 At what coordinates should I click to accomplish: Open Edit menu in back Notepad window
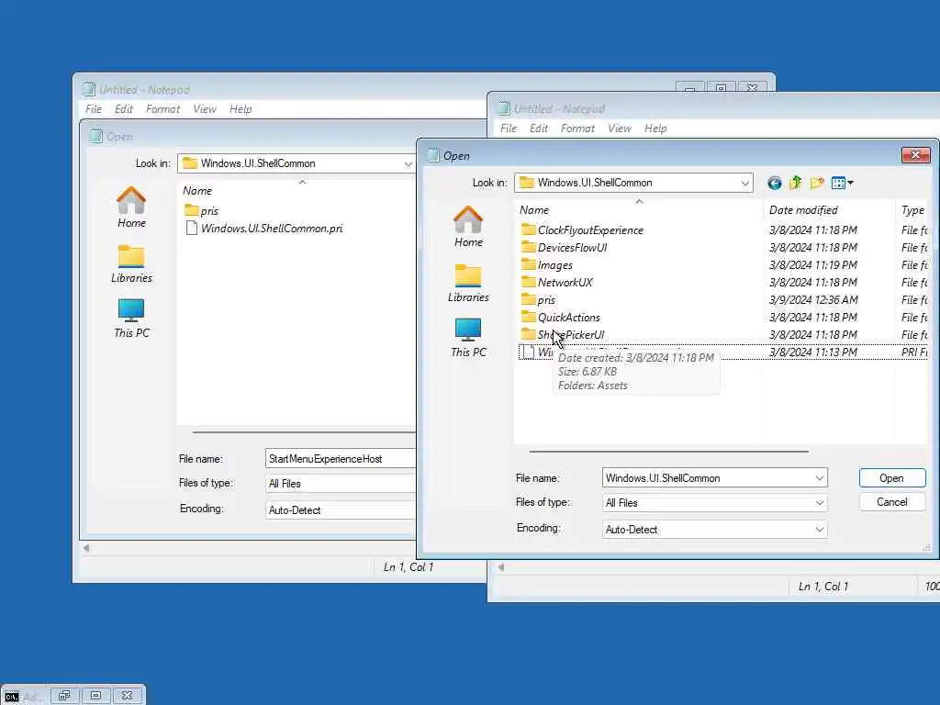click(124, 109)
